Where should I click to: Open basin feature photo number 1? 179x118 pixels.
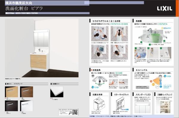(140, 53)
